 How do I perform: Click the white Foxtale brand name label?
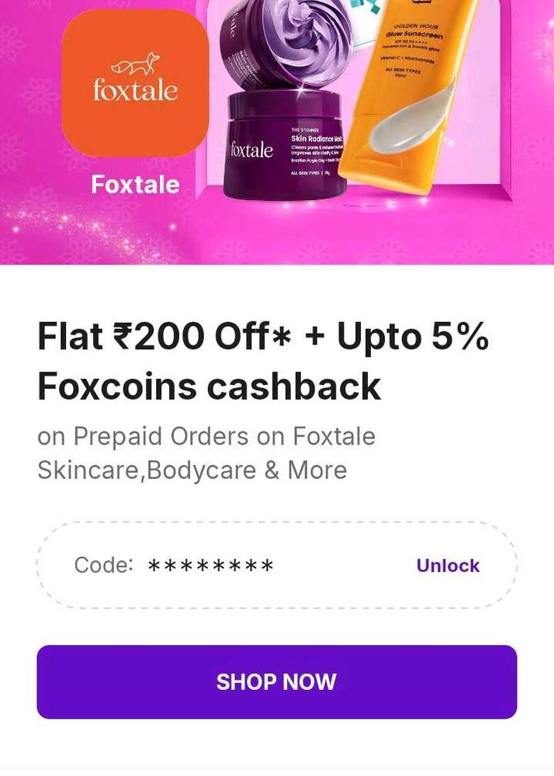pos(136,185)
